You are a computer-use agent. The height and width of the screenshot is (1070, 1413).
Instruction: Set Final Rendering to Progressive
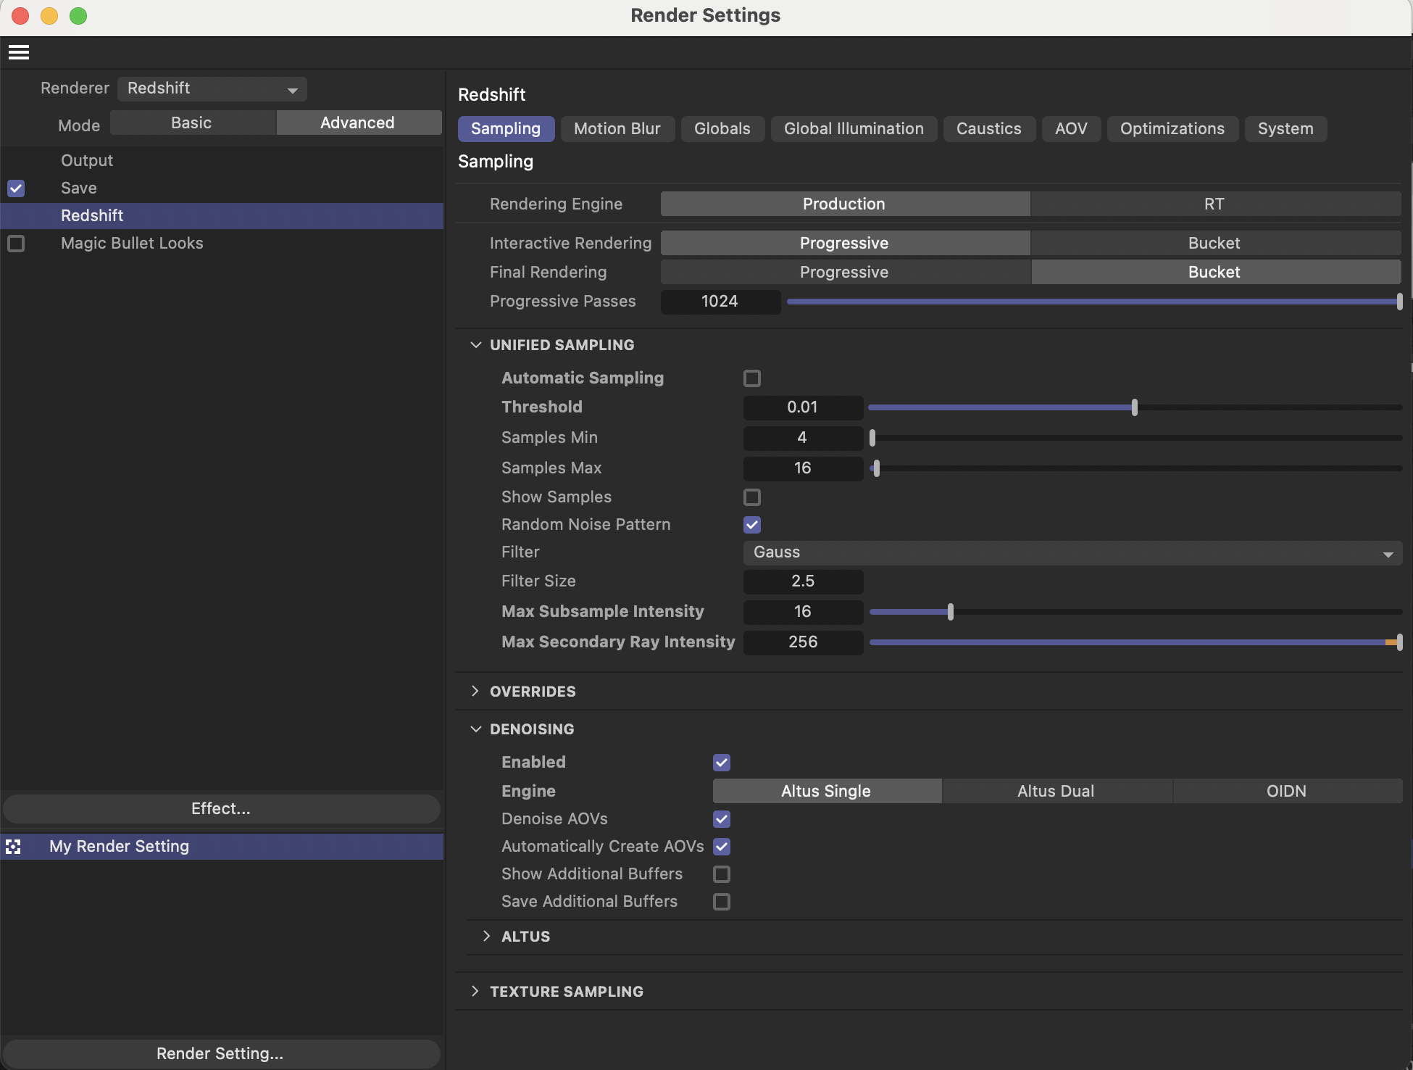click(845, 273)
